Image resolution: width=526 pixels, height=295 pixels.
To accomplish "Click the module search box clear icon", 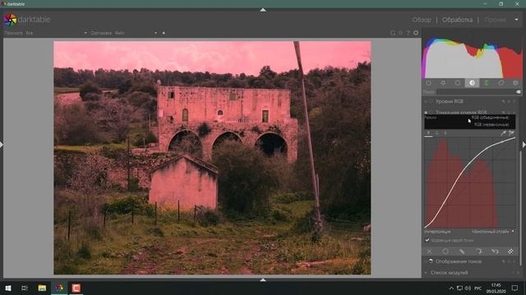I will click(x=519, y=92).
